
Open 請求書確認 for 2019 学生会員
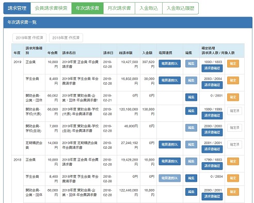pos(212,85)
